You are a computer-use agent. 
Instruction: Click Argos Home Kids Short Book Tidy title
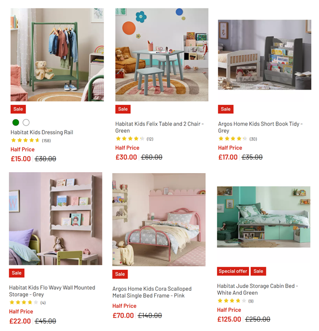260,127
